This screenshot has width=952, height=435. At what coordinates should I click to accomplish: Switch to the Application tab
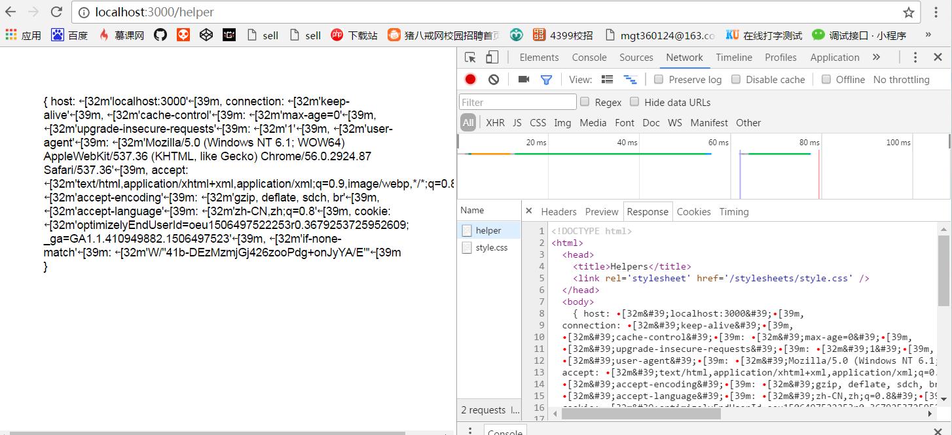tap(835, 58)
